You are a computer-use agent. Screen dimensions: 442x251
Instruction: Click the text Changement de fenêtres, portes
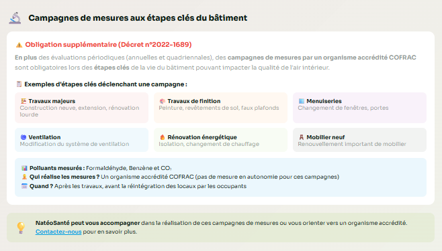click(343, 108)
